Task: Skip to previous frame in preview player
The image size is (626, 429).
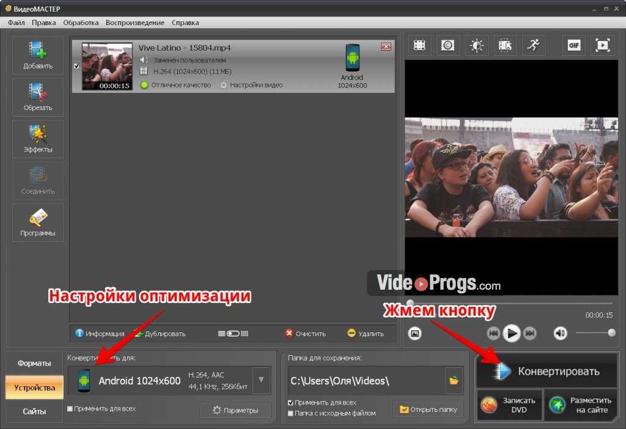Action: (493, 333)
